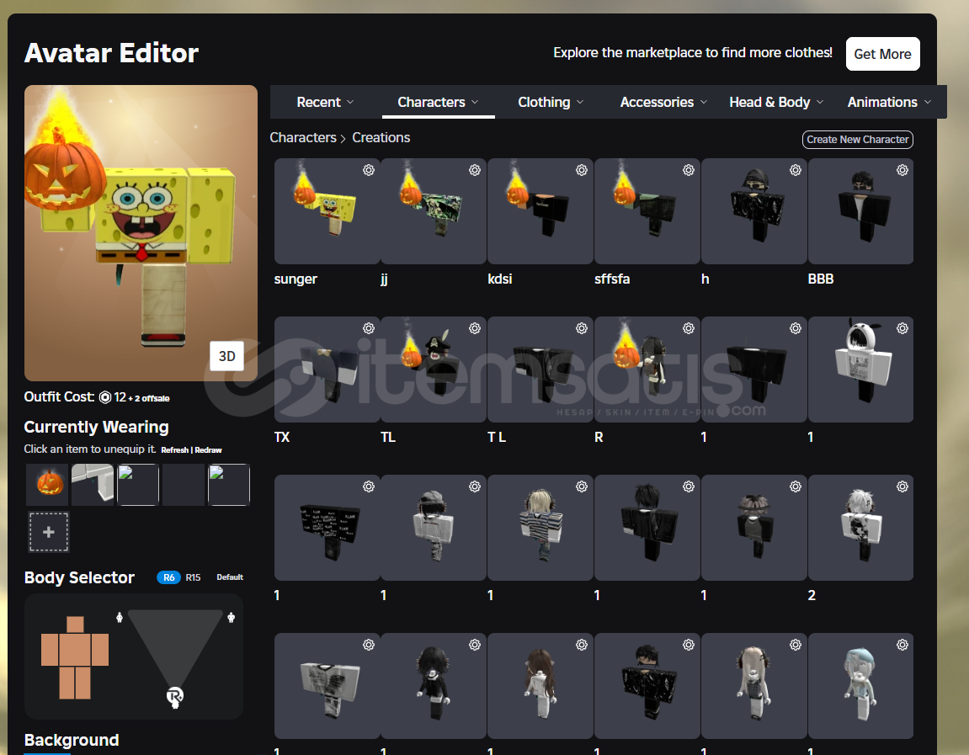Wear the sunger SpongeBob character thumbnail
This screenshot has width=969, height=755.
[x=327, y=211]
